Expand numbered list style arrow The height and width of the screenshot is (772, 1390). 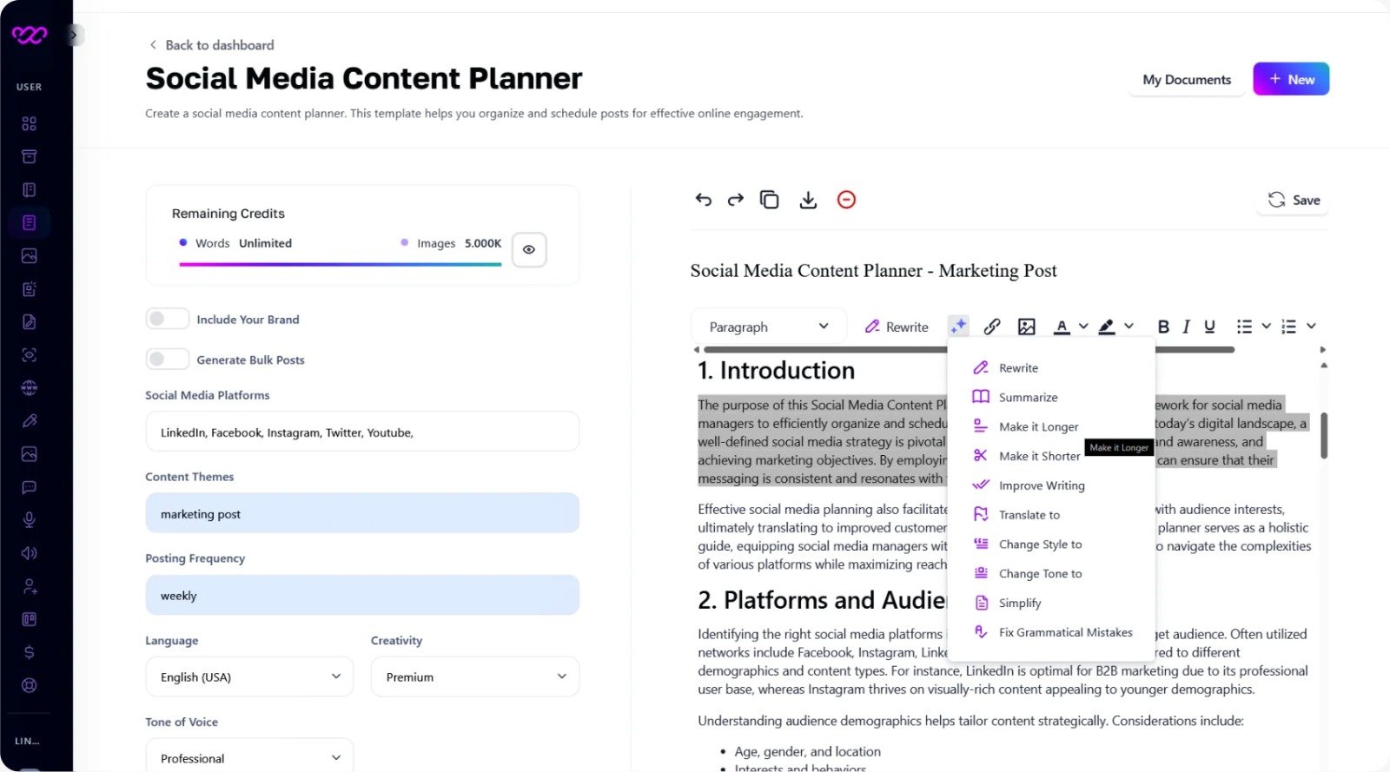click(x=1311, y=327)
